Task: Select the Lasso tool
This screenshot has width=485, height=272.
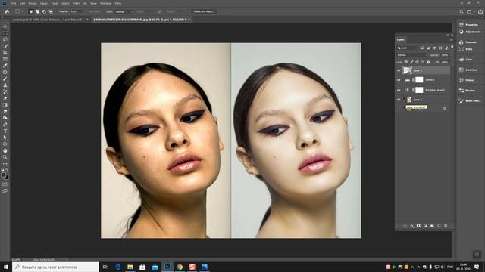Action: [x=5, y=39]
